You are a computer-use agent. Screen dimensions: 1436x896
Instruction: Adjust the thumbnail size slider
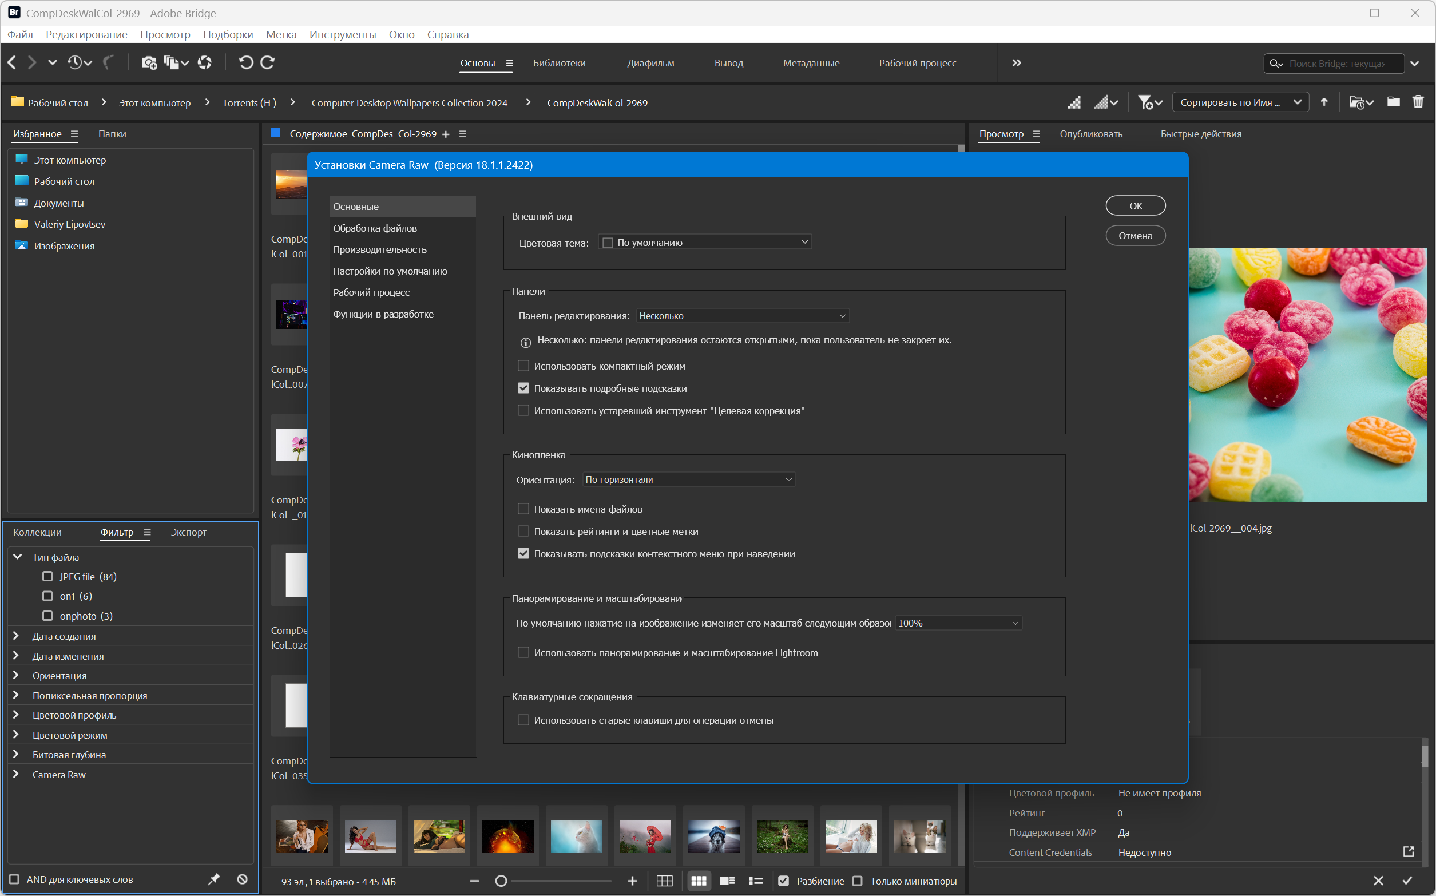(501, 881)
